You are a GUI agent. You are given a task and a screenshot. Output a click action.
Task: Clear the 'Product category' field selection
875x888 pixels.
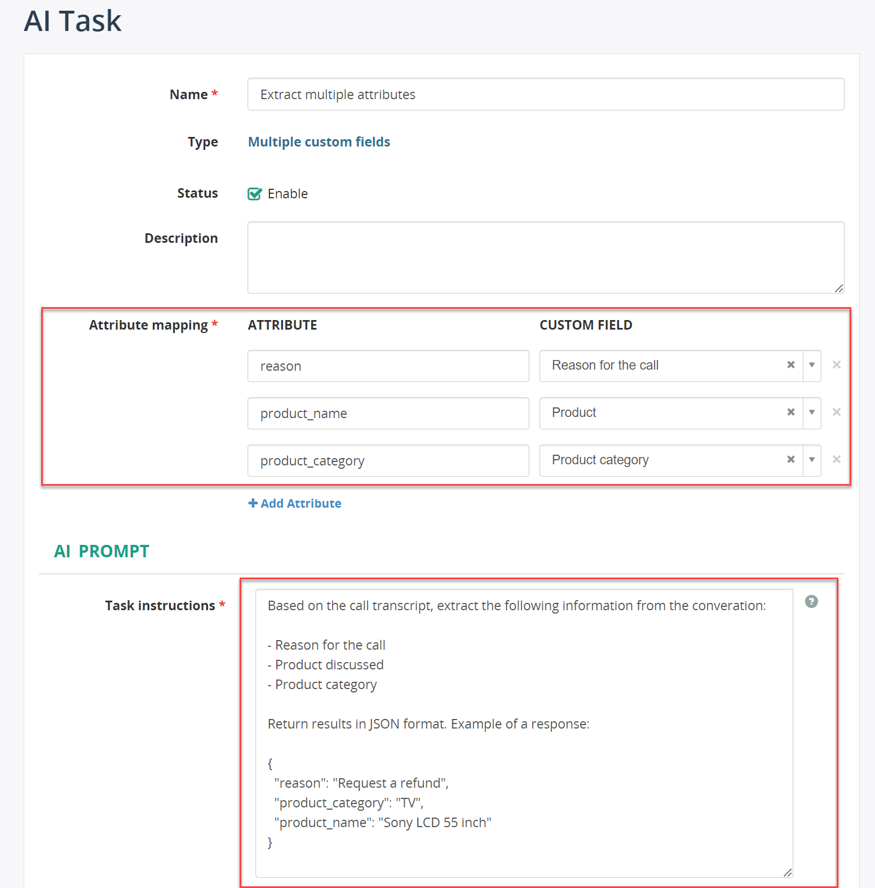pos(790,460)
